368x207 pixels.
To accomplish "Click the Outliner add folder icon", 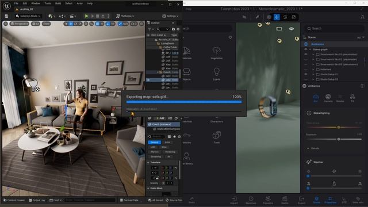I will pyautogui.click(x=174, y=29).
